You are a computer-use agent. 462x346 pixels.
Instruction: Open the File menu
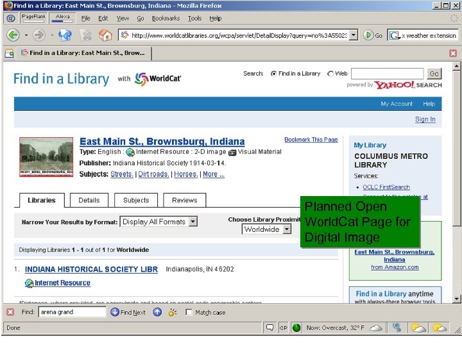click(x=86, y=18)
